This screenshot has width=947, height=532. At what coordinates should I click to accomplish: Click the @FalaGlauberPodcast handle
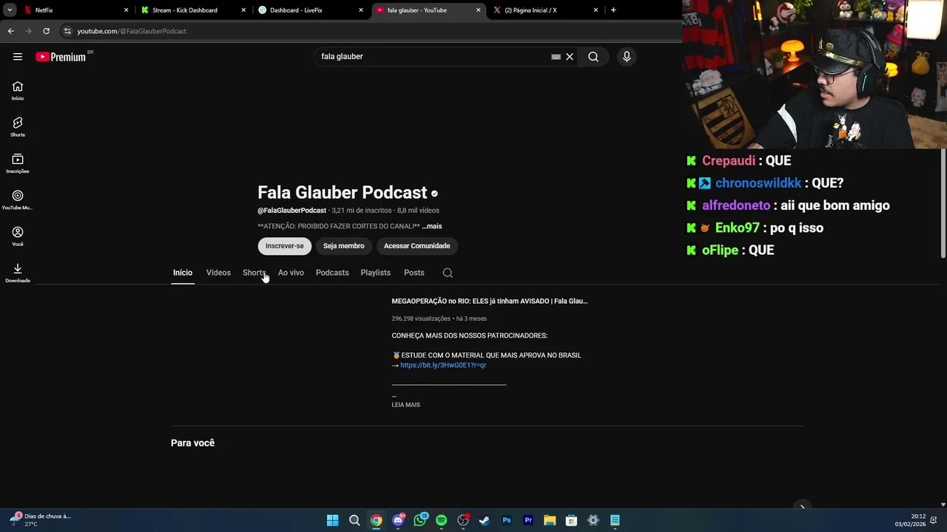(x=291, y=211)
